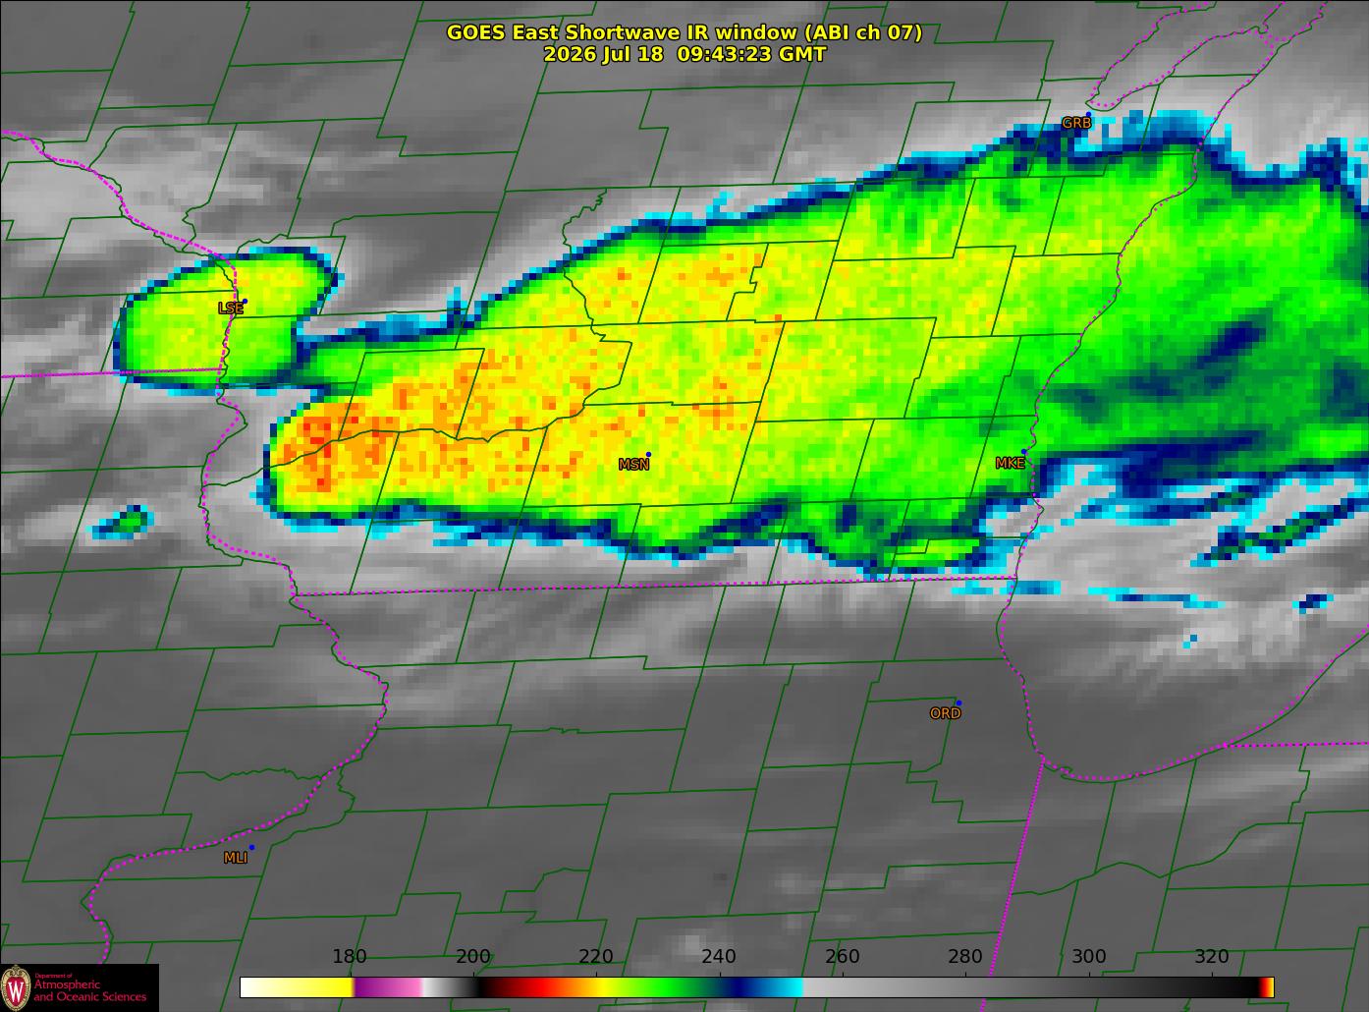Click the 180 label on the color scale
Image resolution: width=1369 pixels, height=1012 pixels.
coord(350,957)
